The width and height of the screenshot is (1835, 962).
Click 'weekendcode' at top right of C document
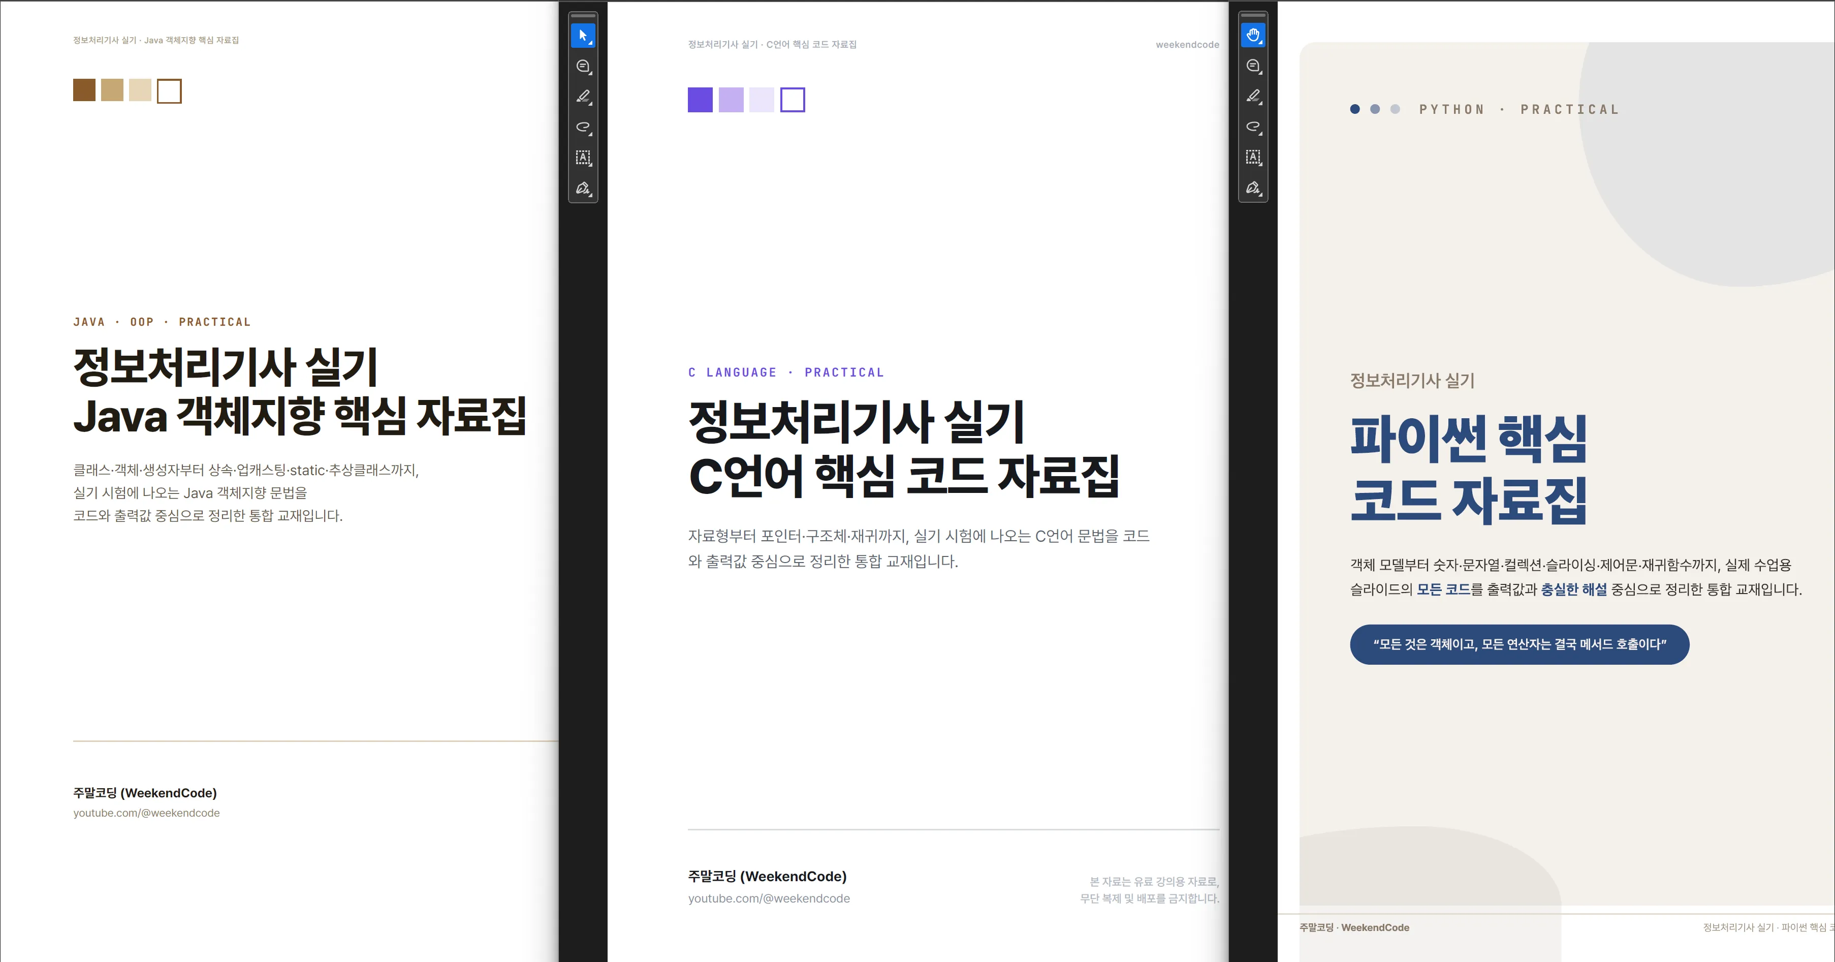pos(1187,45)
